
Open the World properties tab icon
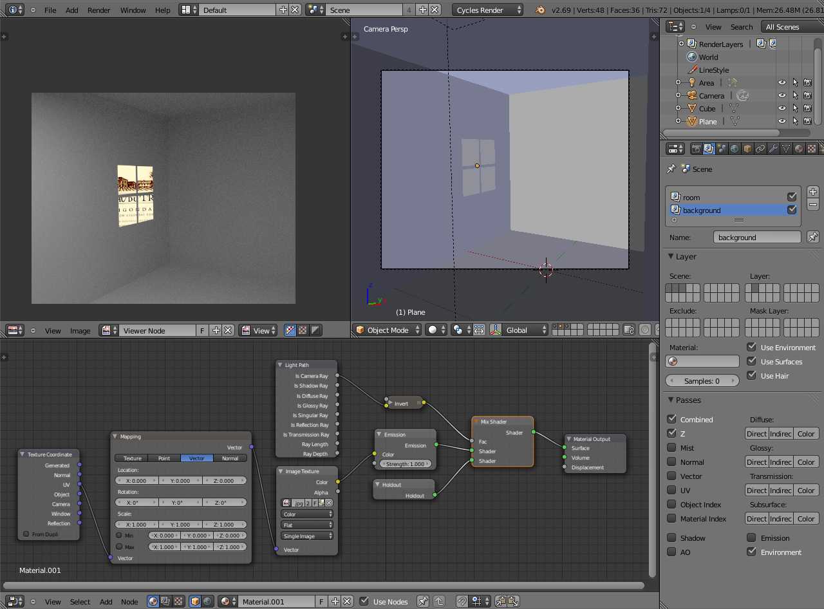pos(735,149)
